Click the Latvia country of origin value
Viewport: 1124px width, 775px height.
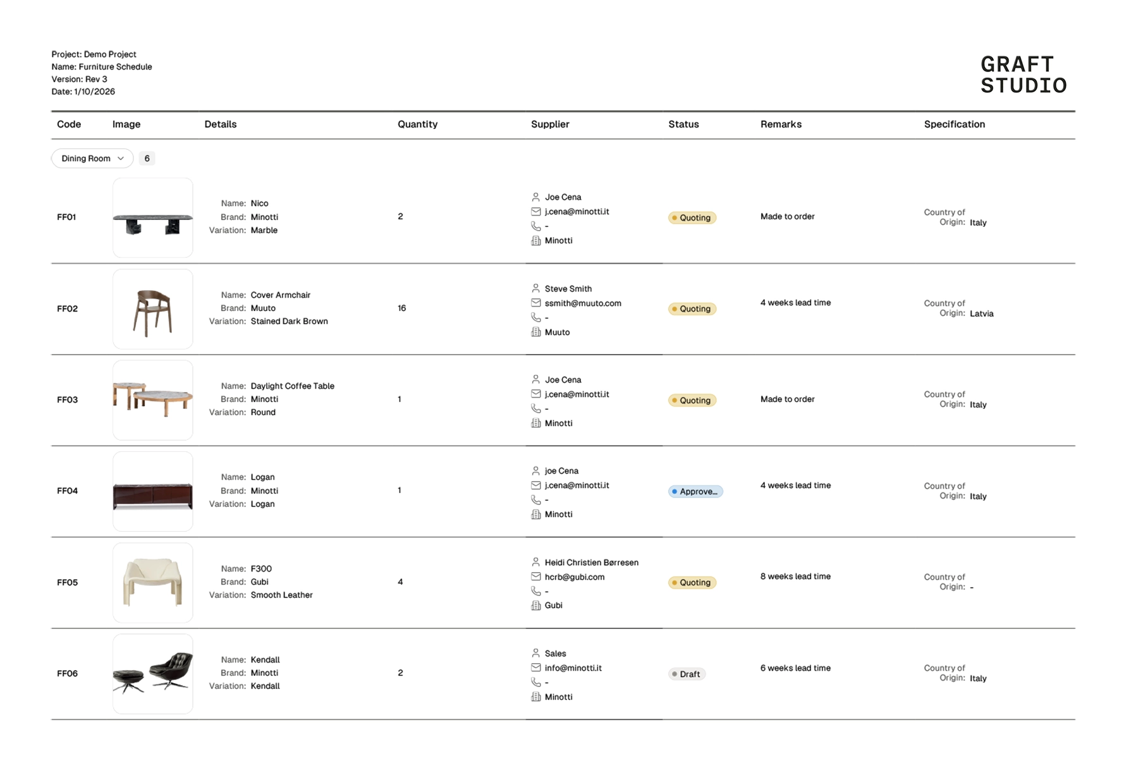pyautogui.click(x=982, y=314)
